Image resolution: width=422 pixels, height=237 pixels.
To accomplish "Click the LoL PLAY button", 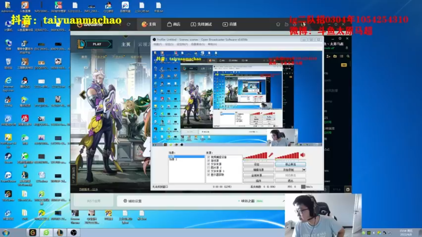I will pyautogui.click(x=97, y=44).
